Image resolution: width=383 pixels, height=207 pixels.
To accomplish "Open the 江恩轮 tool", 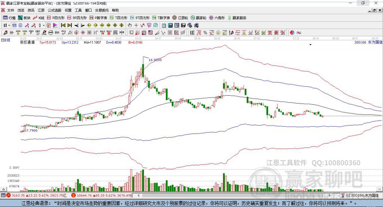I will tap(180, 18).
